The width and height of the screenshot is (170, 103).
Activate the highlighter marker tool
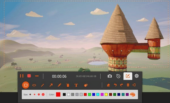coord(68,85)
